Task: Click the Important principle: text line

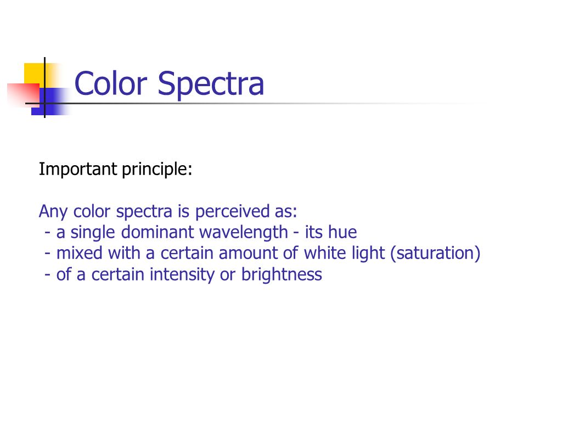Action: point(115,169)
